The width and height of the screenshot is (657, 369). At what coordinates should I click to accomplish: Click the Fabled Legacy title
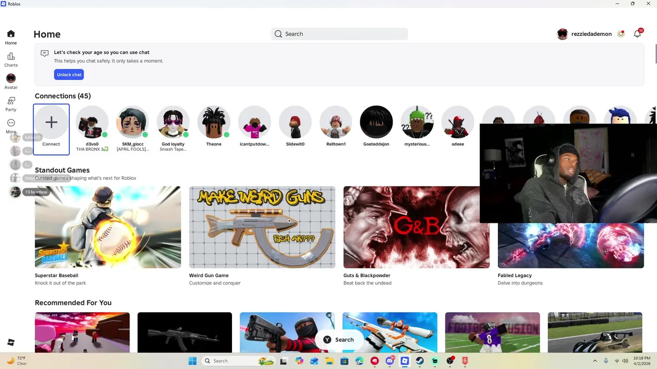click(x=514, y=276)
